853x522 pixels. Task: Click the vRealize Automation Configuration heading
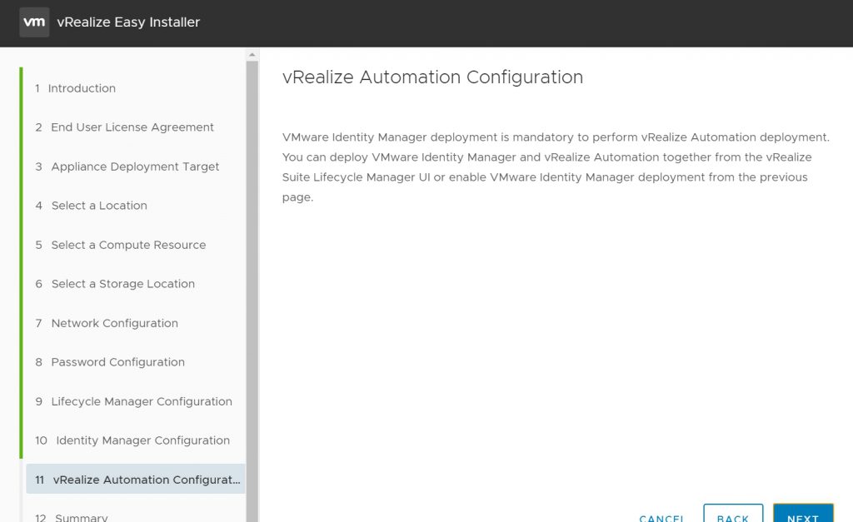[432, 77]
